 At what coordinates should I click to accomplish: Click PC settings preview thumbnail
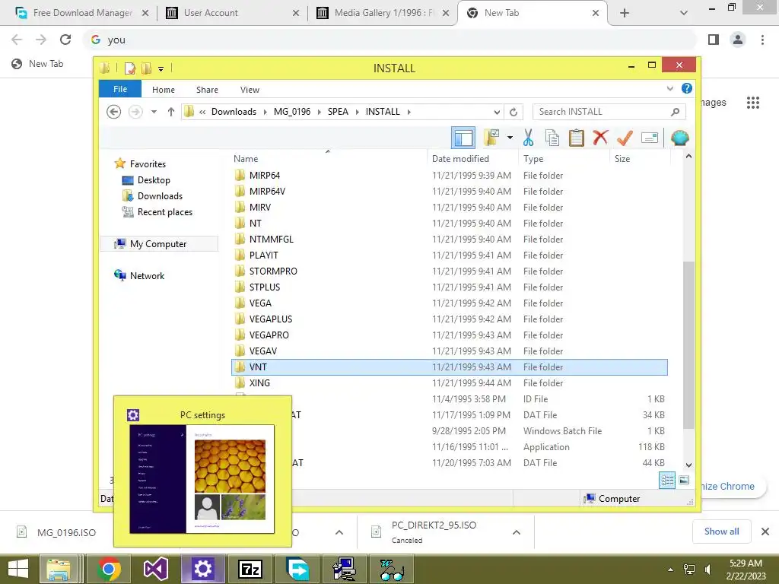202,479
